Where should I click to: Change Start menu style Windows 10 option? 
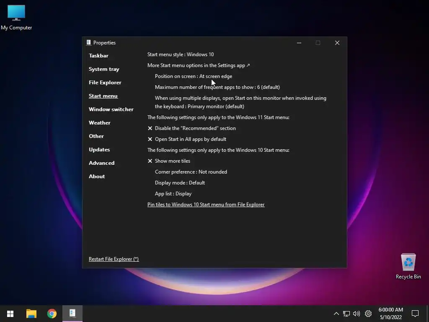[181, 55]
